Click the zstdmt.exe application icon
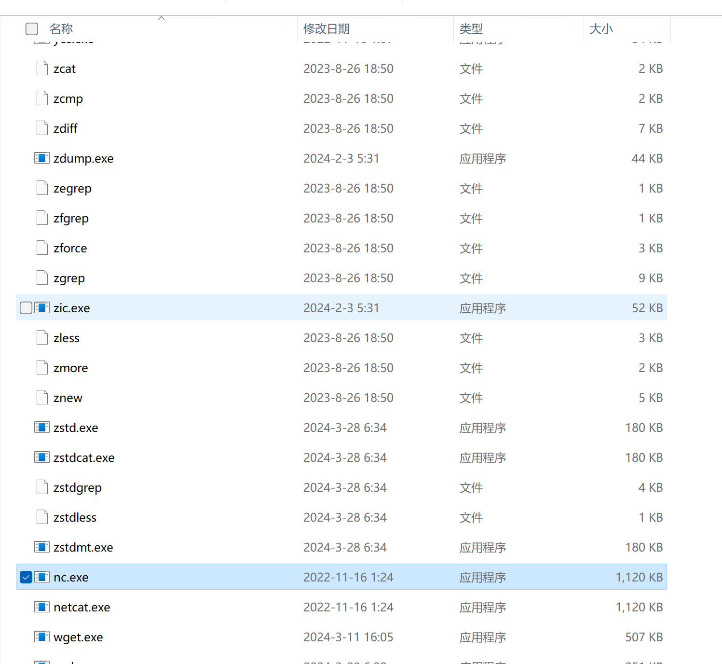Image resolution: width=722 pixels, height=664 pixels. [x=42, y=547]
